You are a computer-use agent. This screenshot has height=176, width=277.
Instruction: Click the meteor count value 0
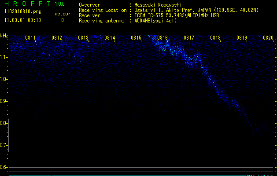63,20
